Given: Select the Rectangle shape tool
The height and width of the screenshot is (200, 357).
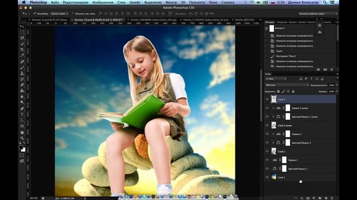Looking at the screenshot, I should [22, 126].
